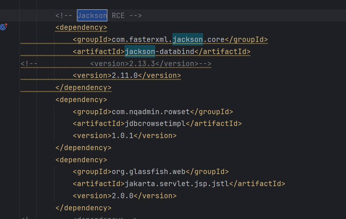Click the opening dependency tag above com.nqadmin.rowset
The height and width of the screenshot is (219, 346).
(81, 100)
